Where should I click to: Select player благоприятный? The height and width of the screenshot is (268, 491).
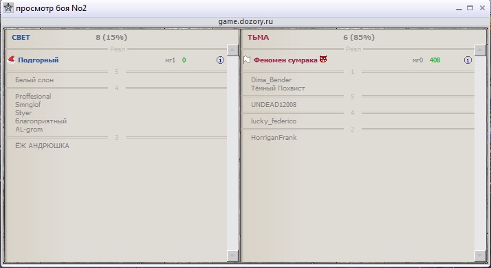[x=41, y=121]
